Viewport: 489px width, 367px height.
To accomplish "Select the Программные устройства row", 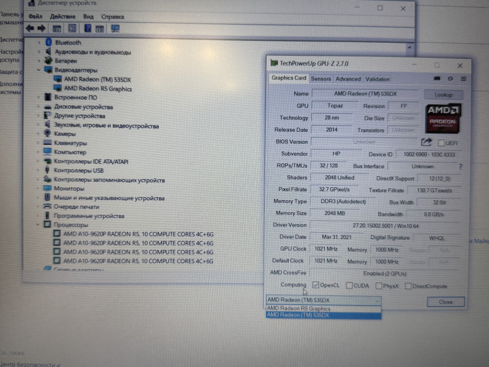I will [89, 216].
